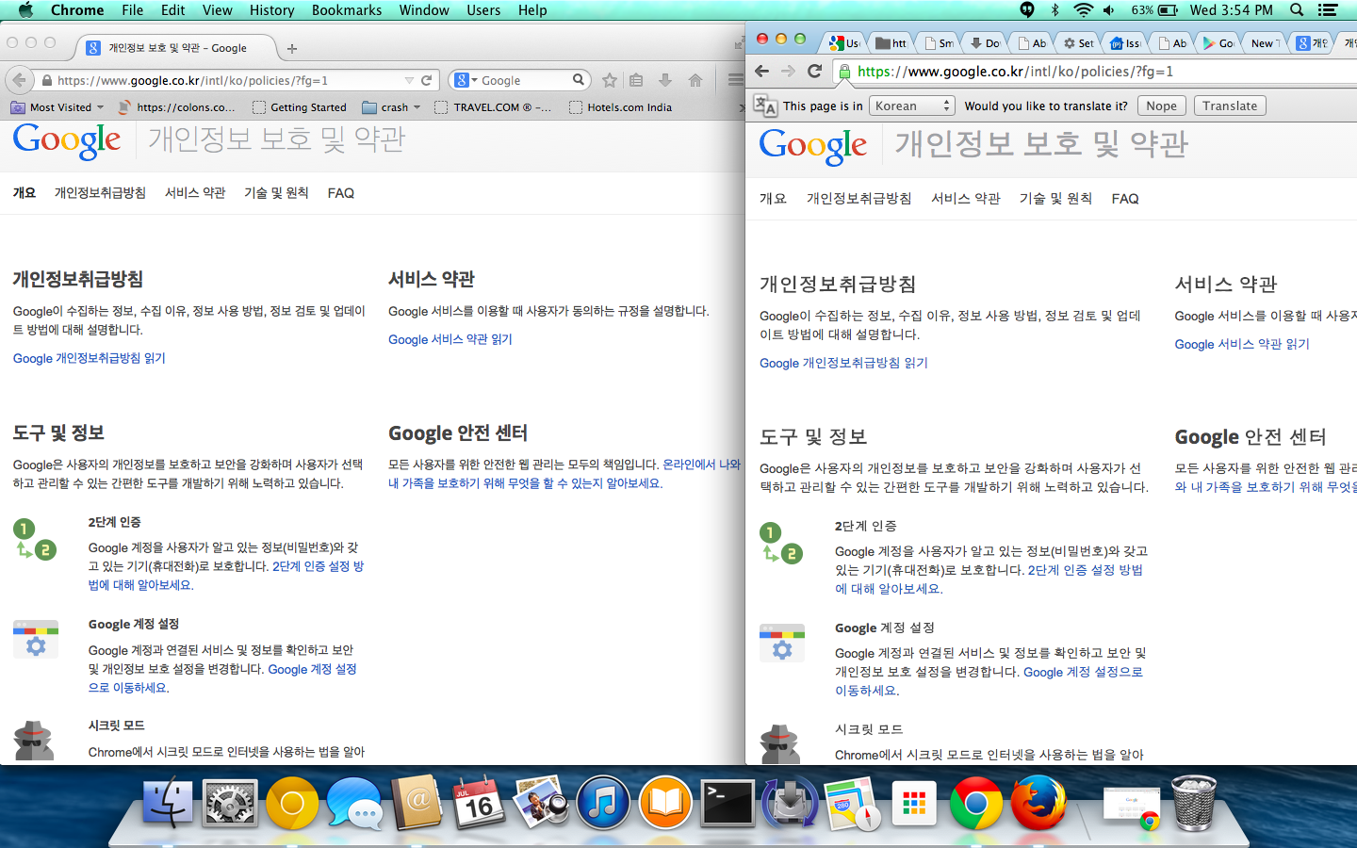
Task: Click the Firefox search magnifier icon
Action: point(579,80)
